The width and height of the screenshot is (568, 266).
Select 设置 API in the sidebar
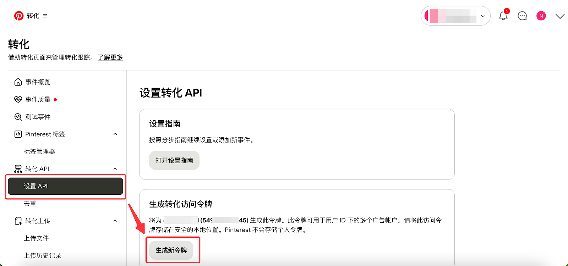coord(65,186)
